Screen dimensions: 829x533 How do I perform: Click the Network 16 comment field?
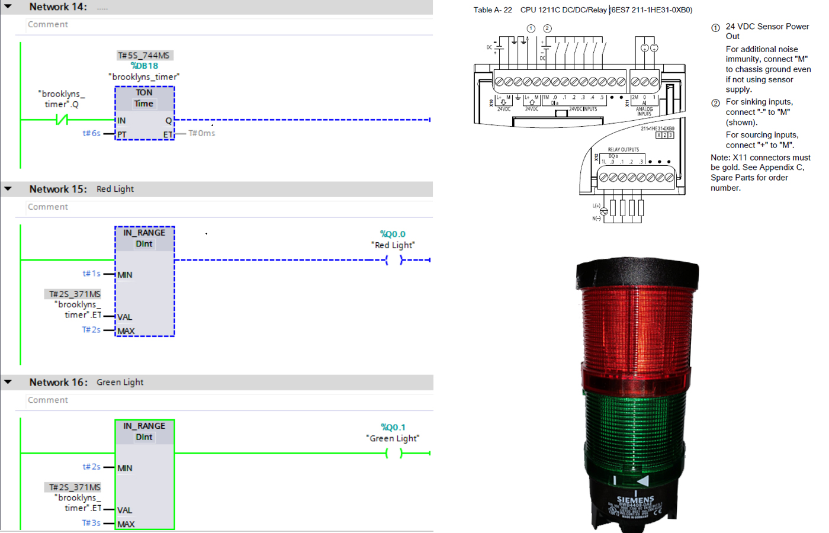pyautogui.click(x=230, y=400)
